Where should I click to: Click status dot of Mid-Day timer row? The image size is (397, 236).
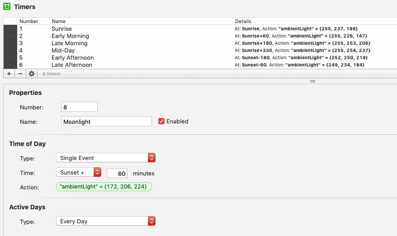click(10, 51)
